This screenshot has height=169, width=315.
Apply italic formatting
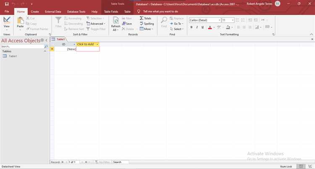click(x=197, y=27)
